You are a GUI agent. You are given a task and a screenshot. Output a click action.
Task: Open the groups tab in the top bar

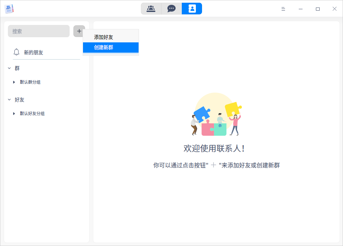151,9
